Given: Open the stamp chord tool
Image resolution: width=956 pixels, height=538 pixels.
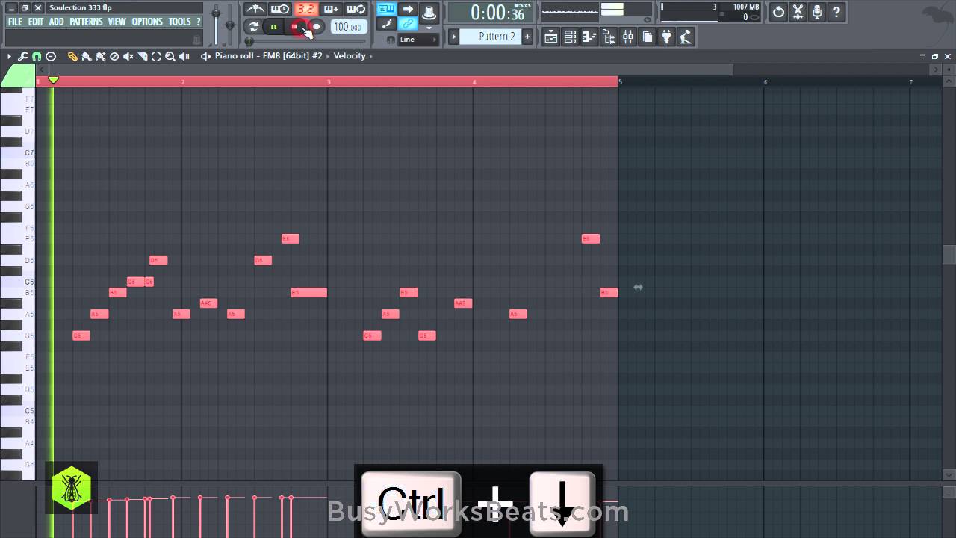Looking at the screenshot, I should (x=50, y=56).
